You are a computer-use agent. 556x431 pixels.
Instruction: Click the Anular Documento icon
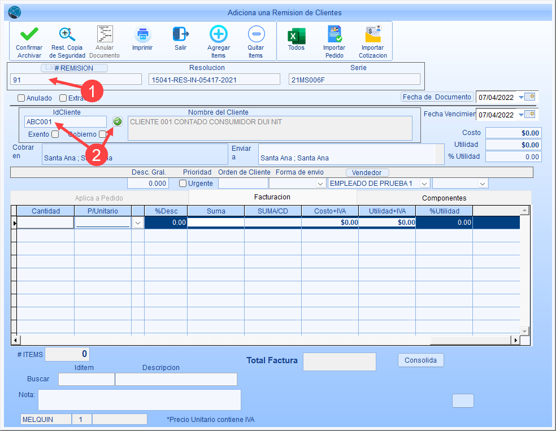(x=105, y=34)
